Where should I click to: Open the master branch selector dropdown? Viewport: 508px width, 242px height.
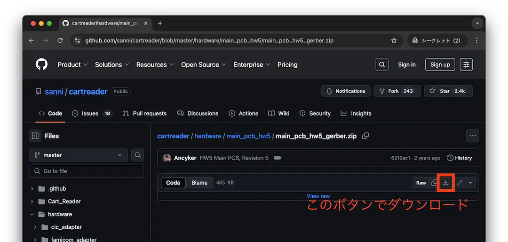tap(79, 155)
